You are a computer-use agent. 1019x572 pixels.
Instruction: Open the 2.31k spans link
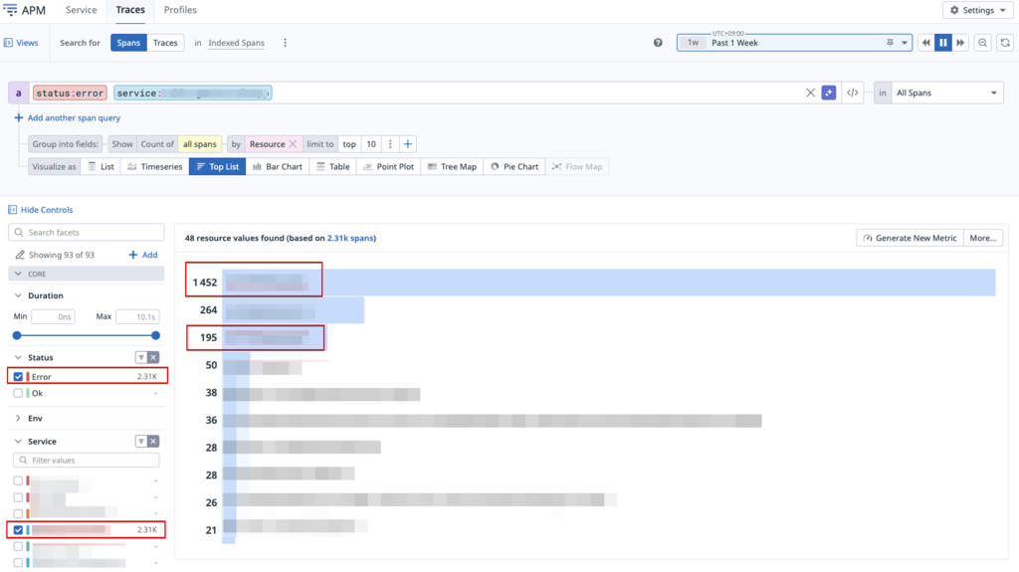coord(350,239)
